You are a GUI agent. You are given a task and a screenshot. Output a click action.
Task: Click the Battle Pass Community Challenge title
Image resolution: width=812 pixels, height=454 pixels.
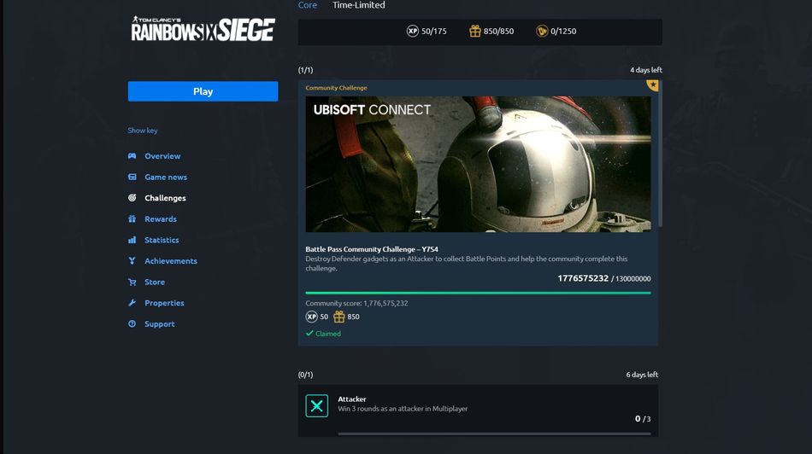tap(371, 249)
